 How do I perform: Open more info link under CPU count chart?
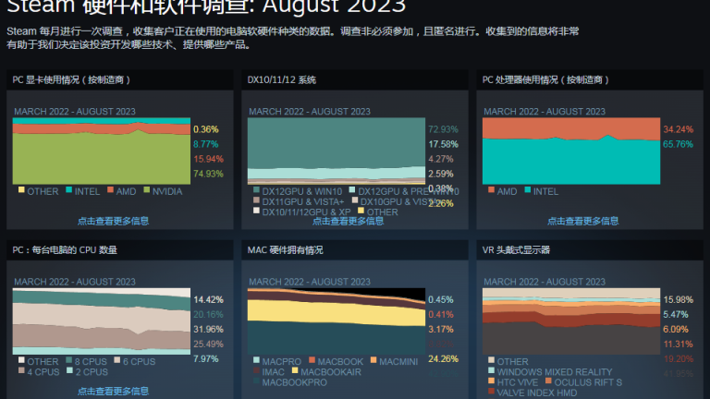click(113, 391)
